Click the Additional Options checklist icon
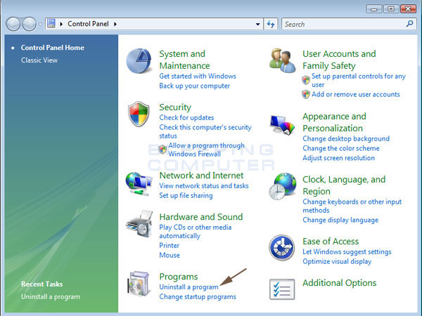The image size is (422, 316). pos(282,289)
